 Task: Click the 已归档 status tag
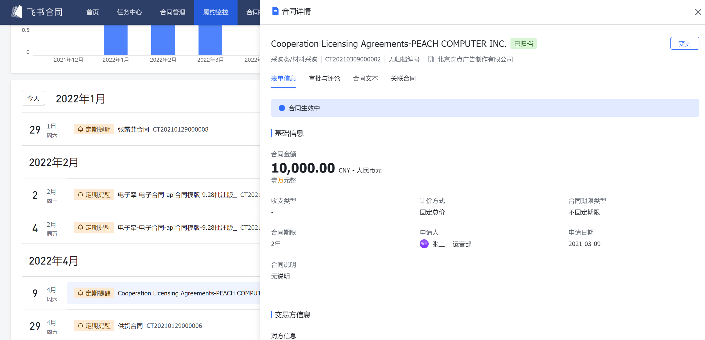pos(523,43)
